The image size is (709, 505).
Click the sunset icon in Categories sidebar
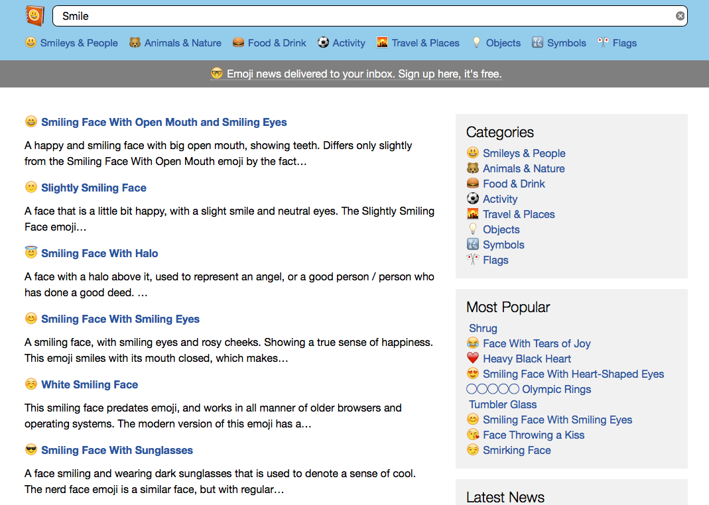click(472, 213)
